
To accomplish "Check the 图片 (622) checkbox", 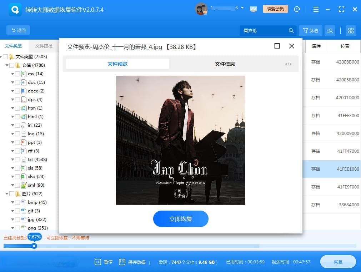I will (12, 194).
